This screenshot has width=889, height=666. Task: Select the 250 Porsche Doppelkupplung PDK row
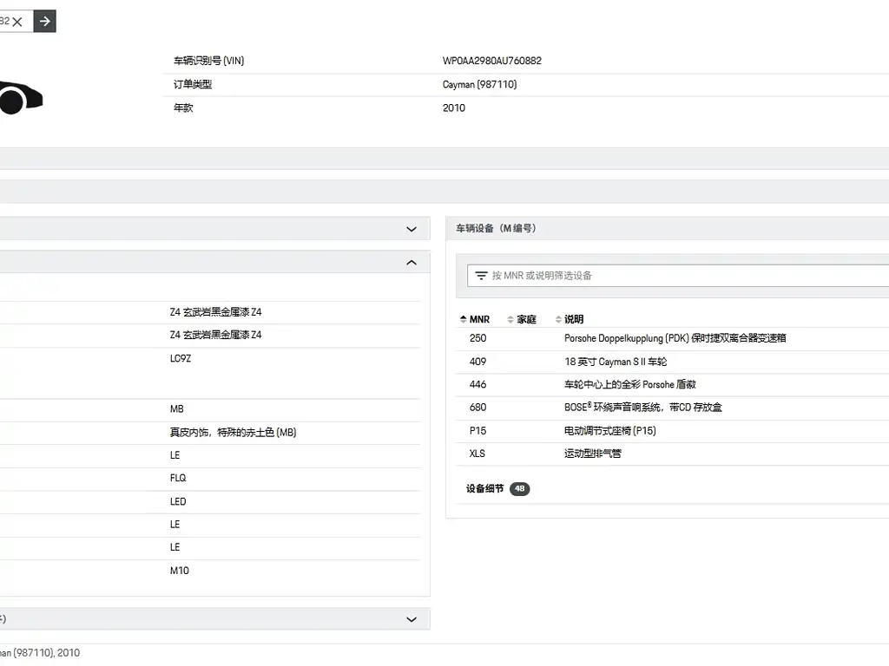(x=675, y=338)
